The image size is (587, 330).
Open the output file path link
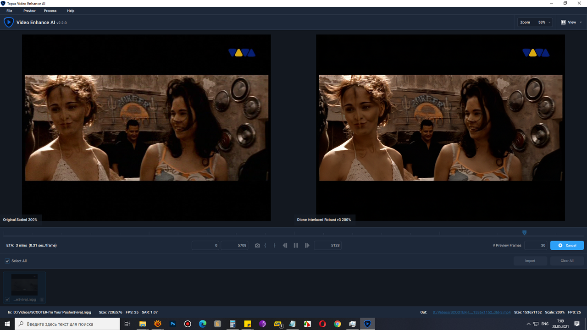tap(471, 312)
